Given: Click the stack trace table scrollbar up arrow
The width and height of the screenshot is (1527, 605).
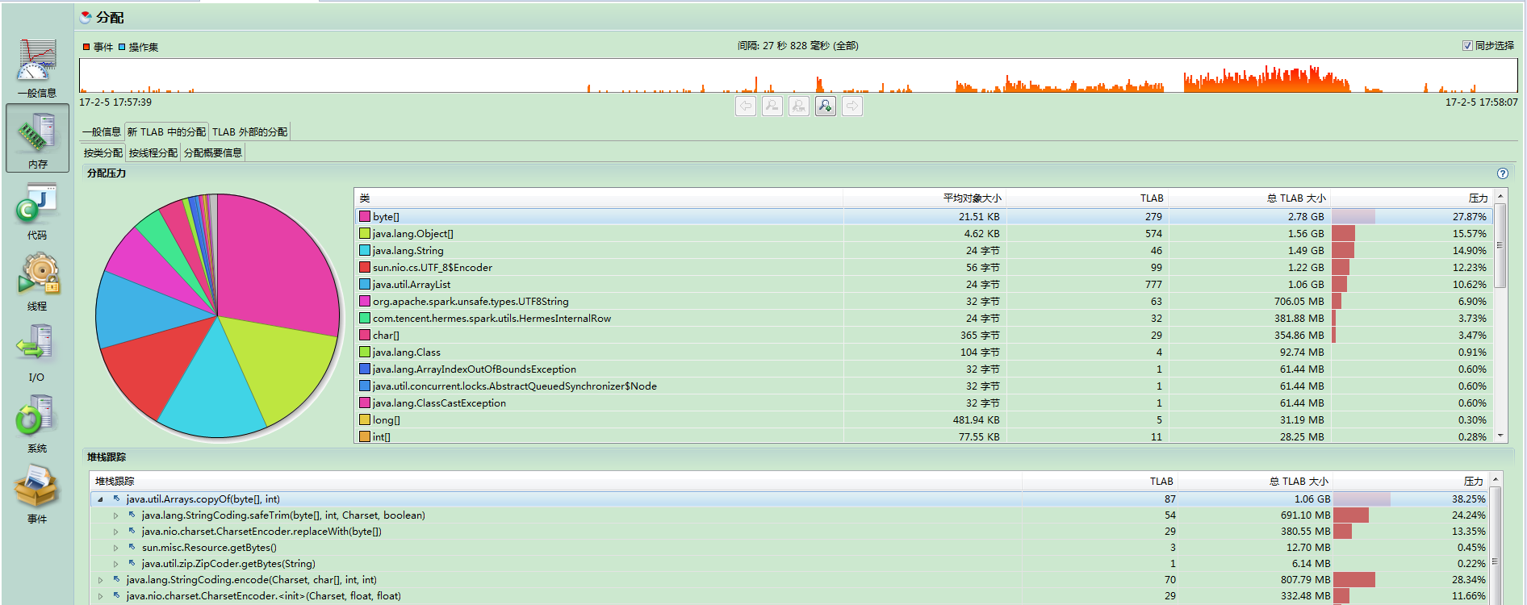Looking at the screenshot, I should [x=1496, y=479].
